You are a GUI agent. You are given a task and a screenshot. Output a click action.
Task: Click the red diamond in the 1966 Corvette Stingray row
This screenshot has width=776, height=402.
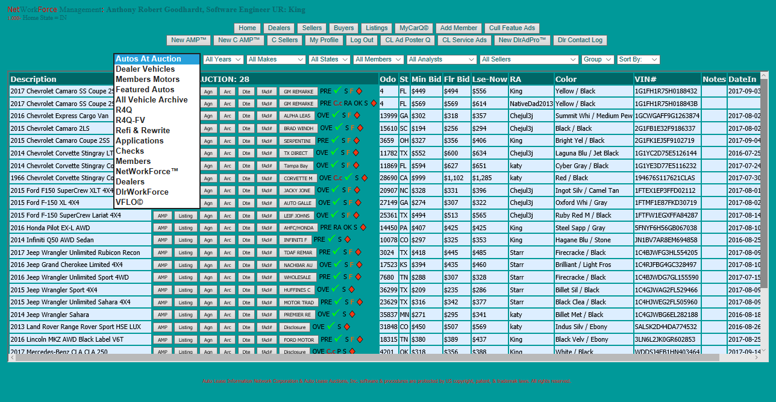click(x=364, y=178)
